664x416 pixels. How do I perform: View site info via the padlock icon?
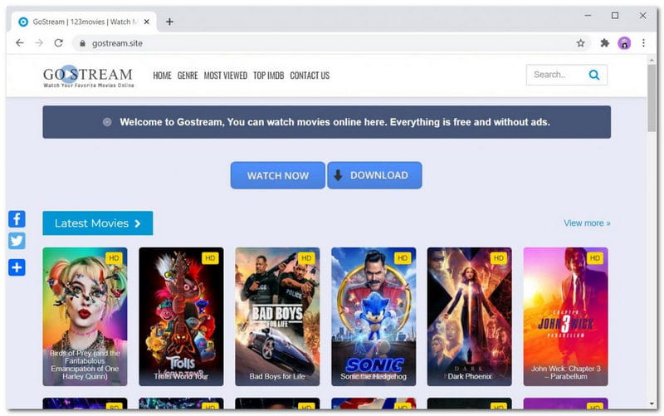click(82, 43)
